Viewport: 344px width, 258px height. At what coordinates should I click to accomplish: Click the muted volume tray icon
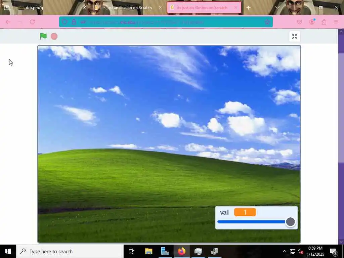pos(301,251)
